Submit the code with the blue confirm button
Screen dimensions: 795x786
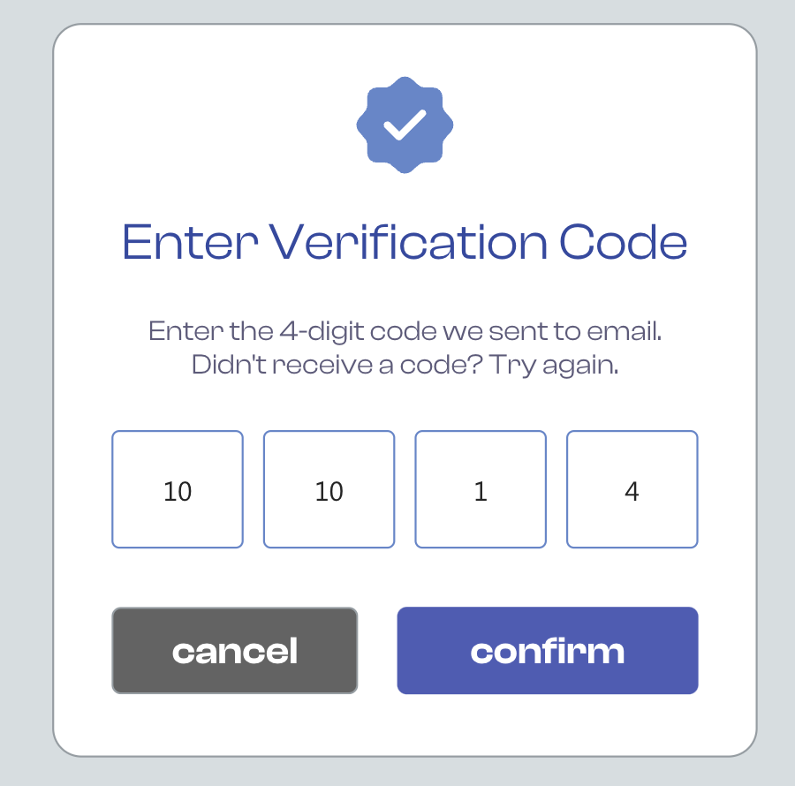[548, 651]
